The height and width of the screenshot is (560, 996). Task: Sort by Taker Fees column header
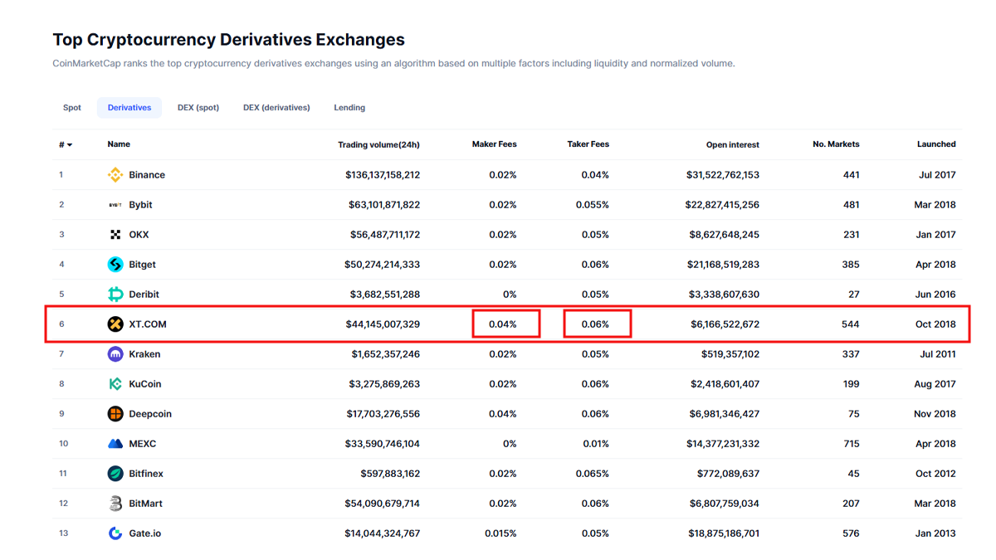pos(588,144)
